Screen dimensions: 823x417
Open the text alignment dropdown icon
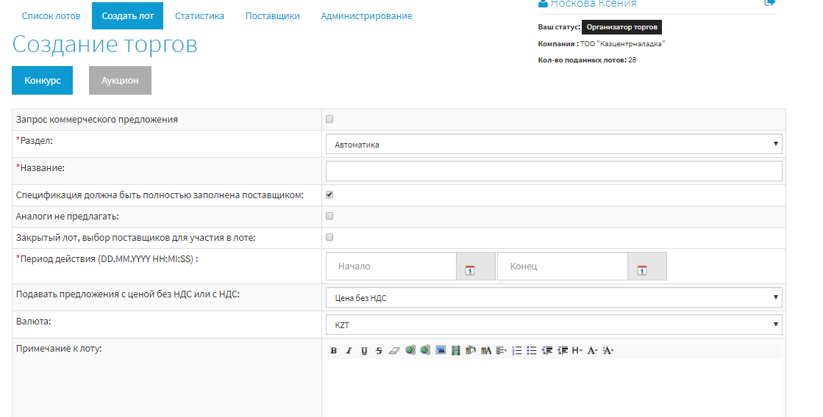tap(502, 350)
